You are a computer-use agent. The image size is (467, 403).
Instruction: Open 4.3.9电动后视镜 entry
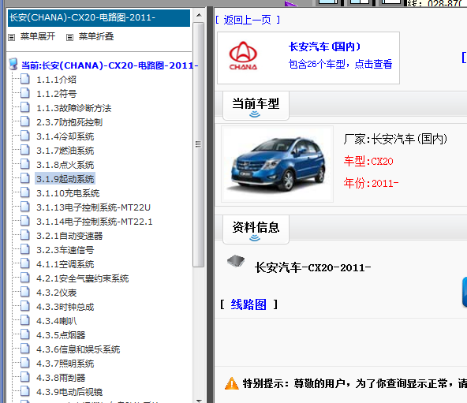69,392
